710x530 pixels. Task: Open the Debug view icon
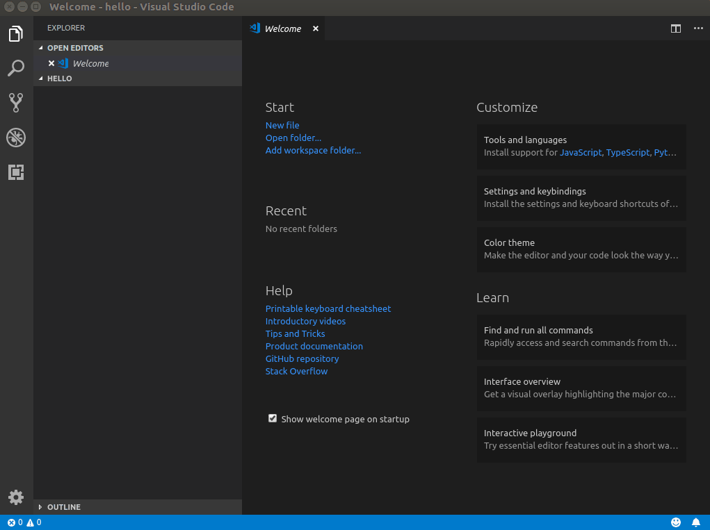(16, 138)
